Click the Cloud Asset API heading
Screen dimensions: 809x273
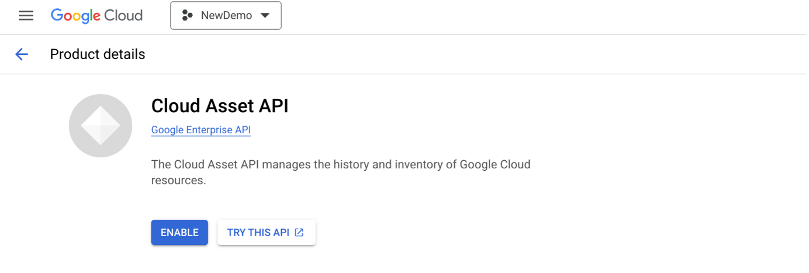(220, 106)
